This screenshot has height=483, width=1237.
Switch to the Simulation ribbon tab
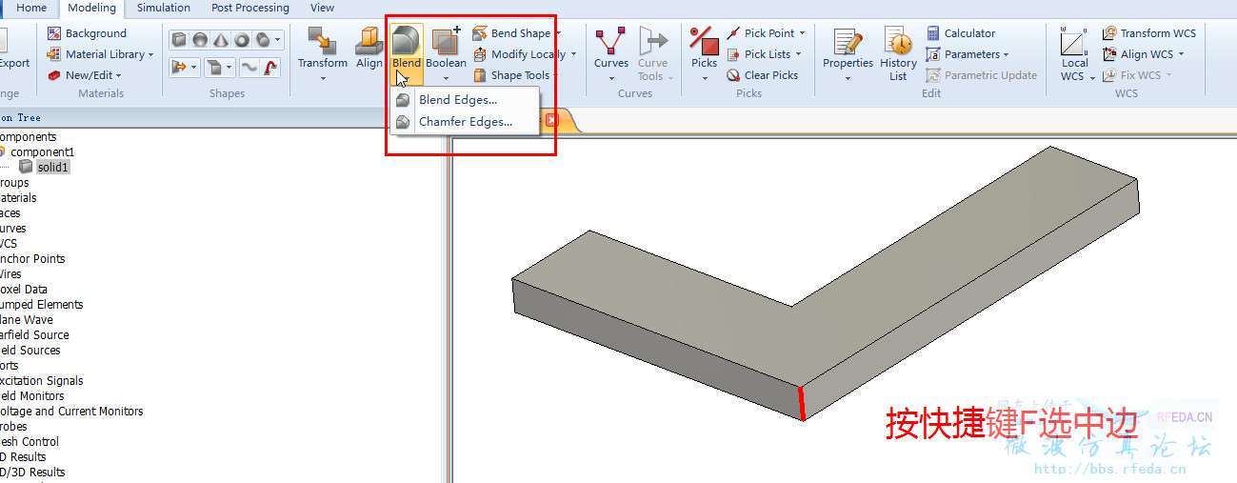pos(163,8)
